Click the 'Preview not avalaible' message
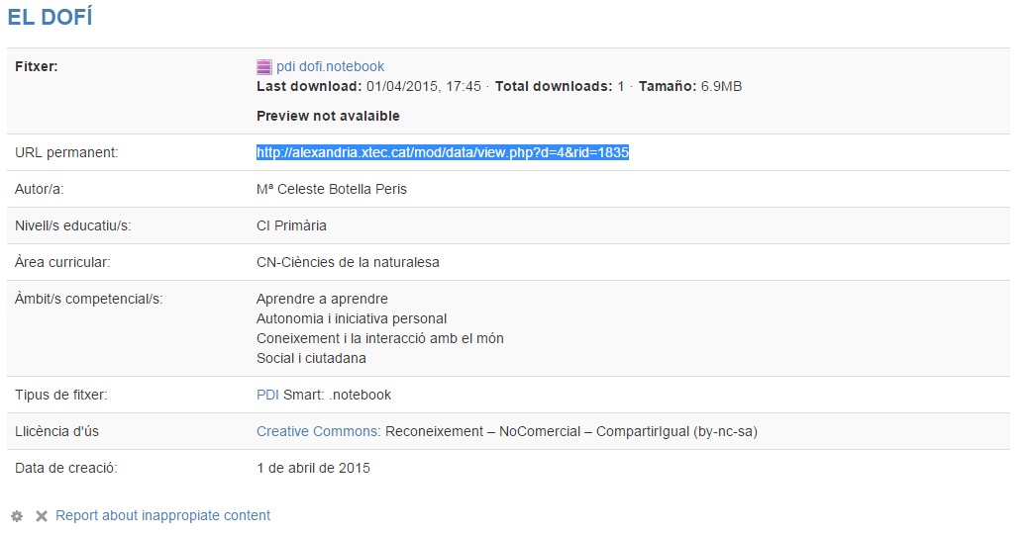The width and height of the screenshot is (1035, 535). click(328, 116)
